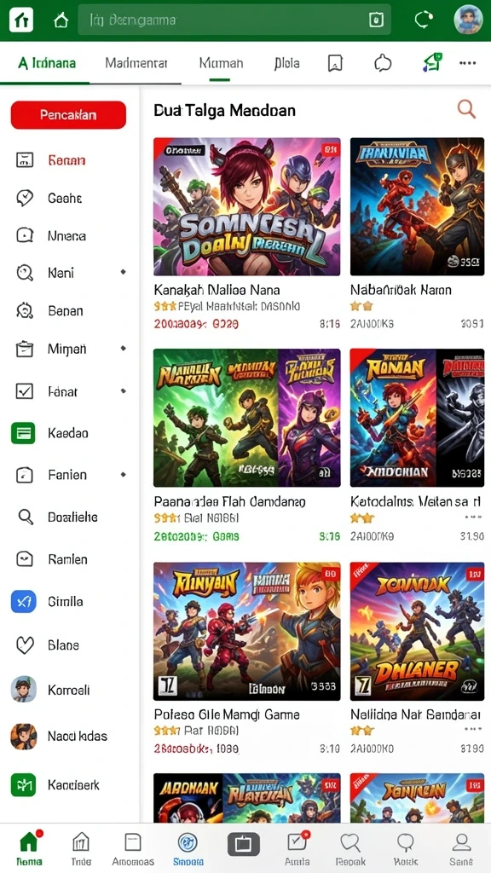Screen dimensions: 491x873
Task: Click the green music note icon in the tab bar
Action: click(x=432, y=62)
